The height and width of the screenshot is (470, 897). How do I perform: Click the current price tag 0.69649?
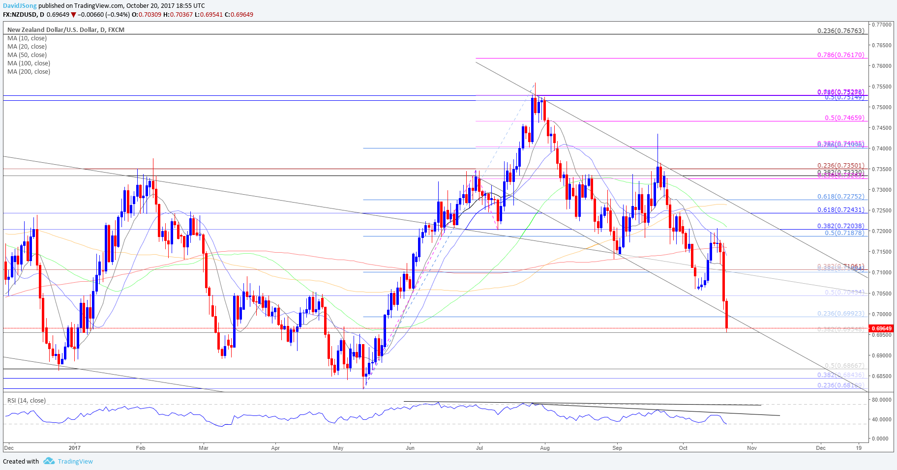pos(881,328)
